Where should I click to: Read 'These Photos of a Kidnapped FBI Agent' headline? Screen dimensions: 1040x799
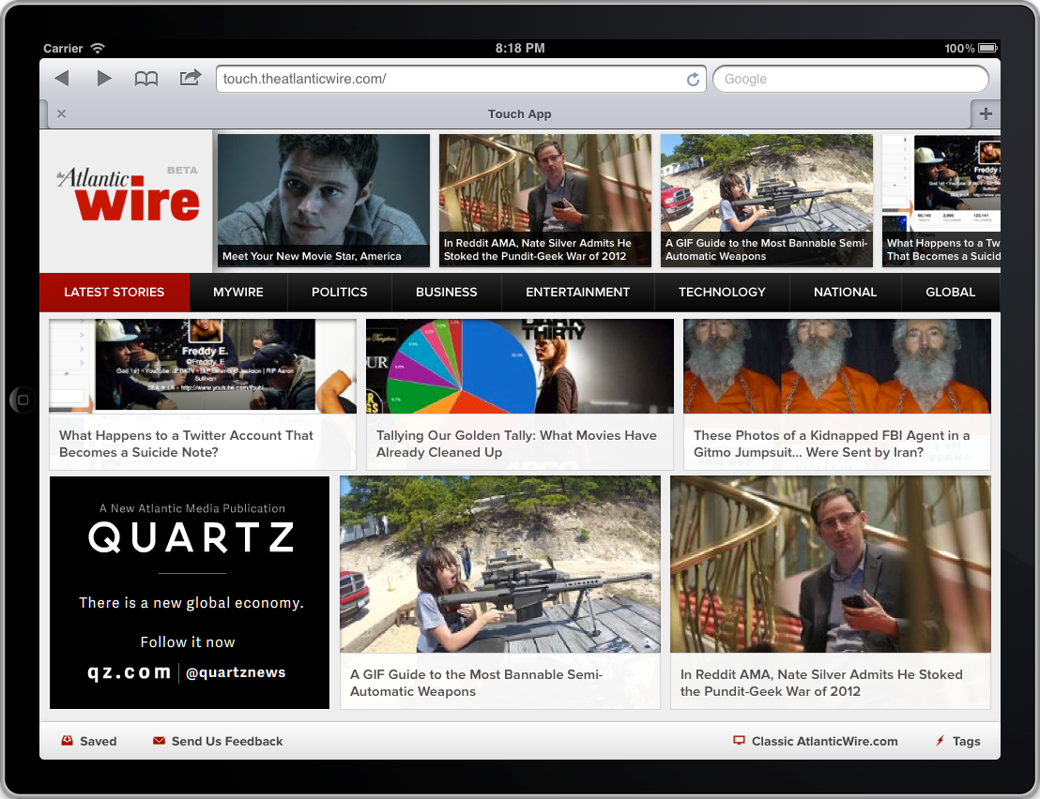click(832, 444)
